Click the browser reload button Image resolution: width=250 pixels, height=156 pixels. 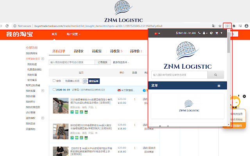[x=7, y=26]
